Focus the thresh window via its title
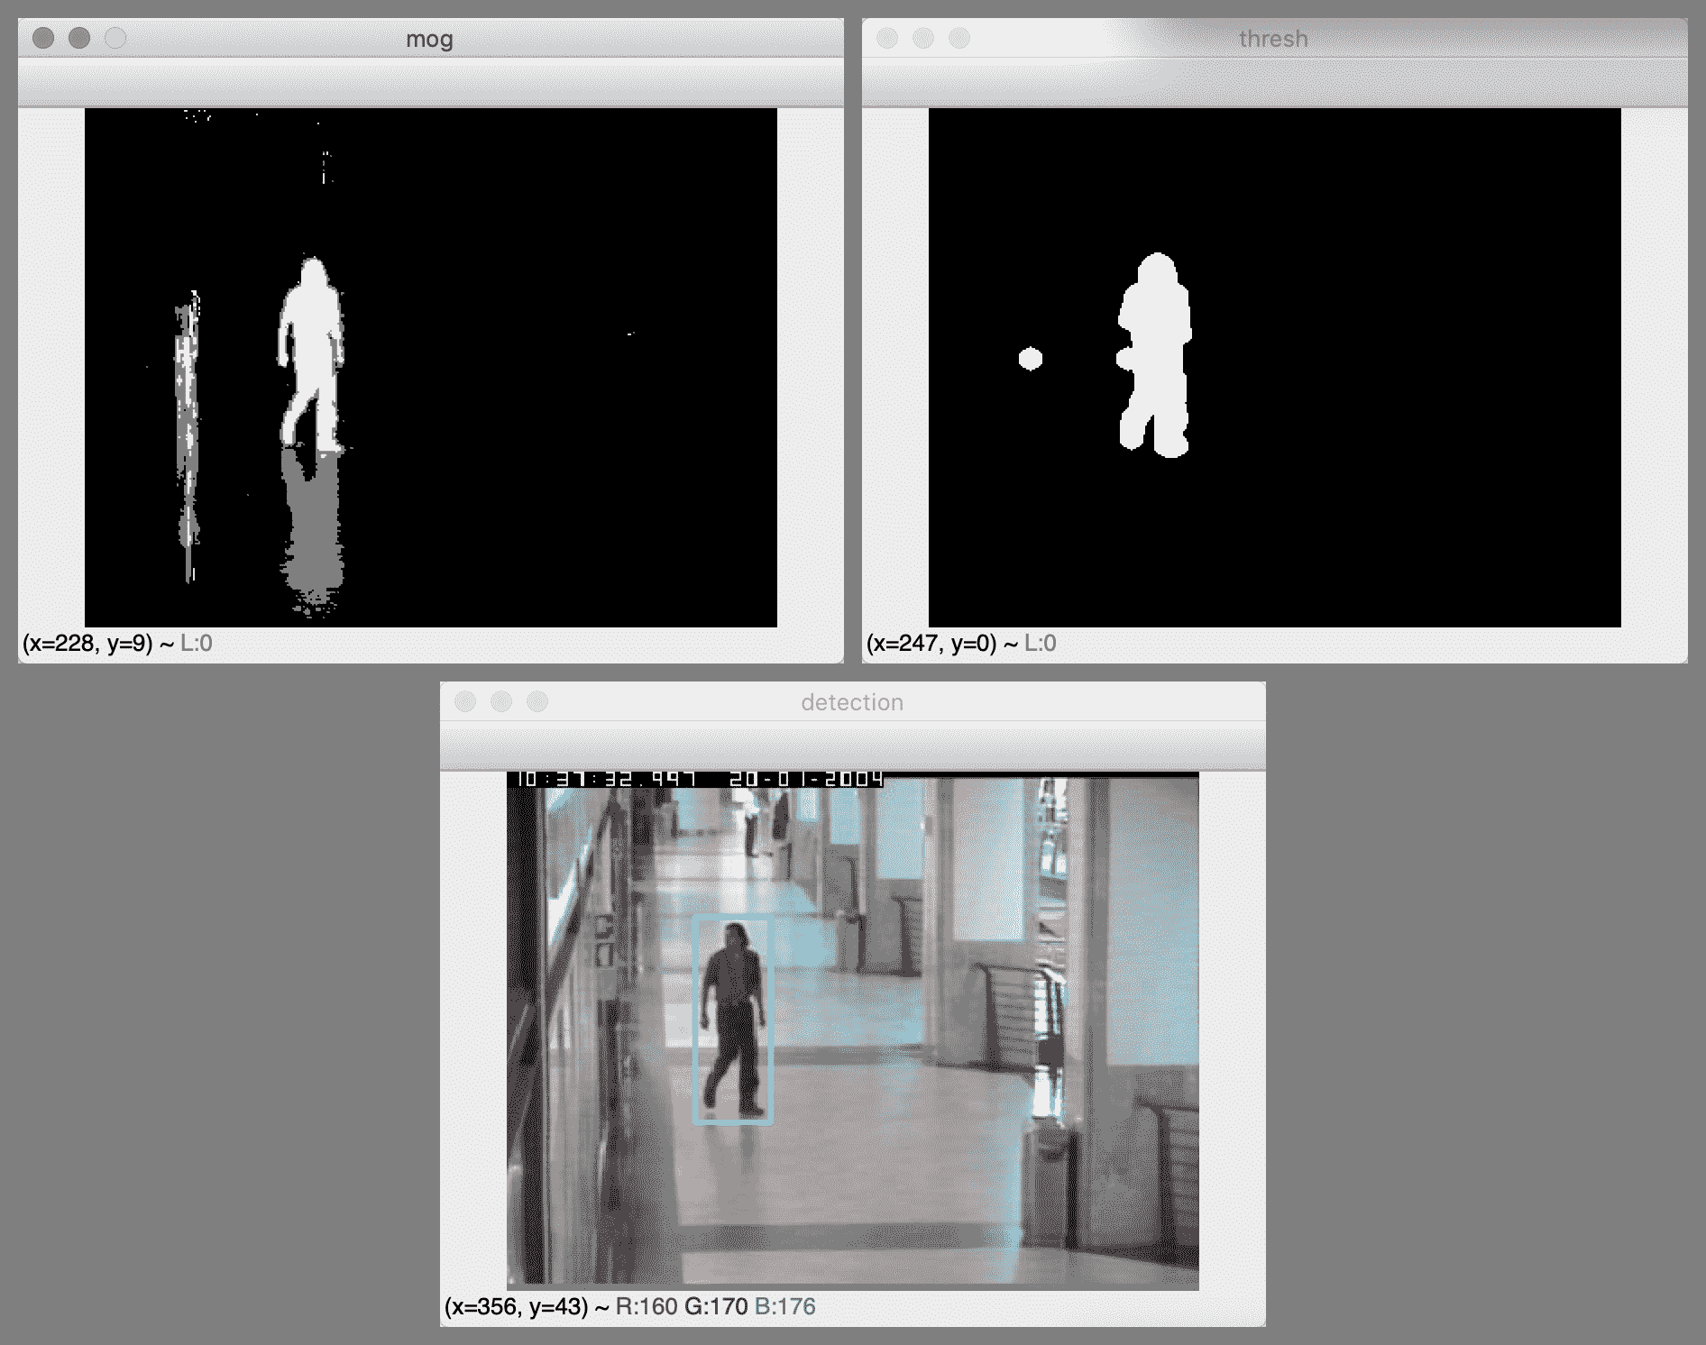 [1272, 39]
